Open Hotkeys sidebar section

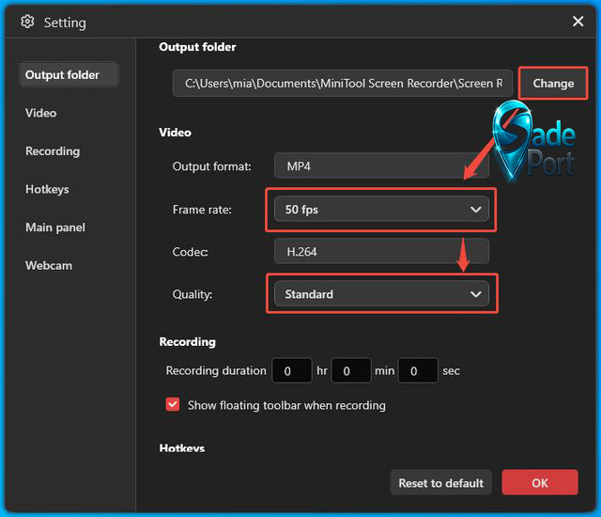[x=47, y=189]
